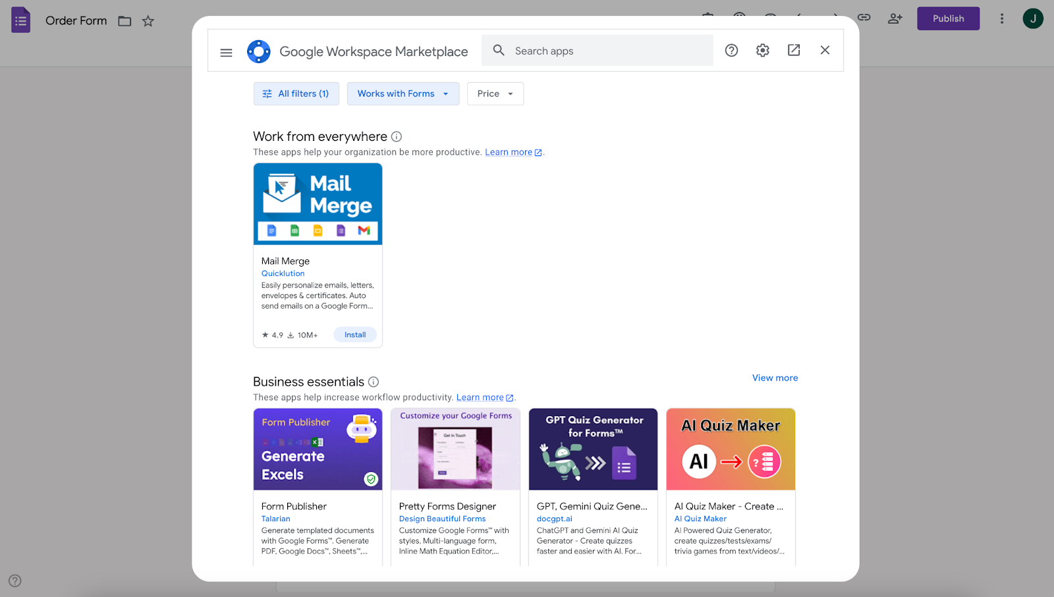The width and height of the screenshot is (1054, 597).
Task: Open Marketplace help icon
Action: [731, 51]
